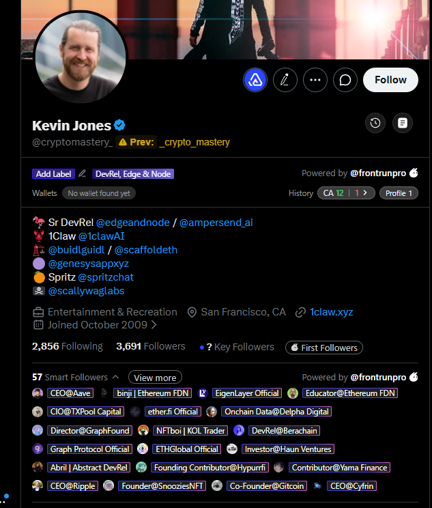432x508 pixels.
Task: Click the avatar beside NFTboi tag
Action: click(x=143, y=430)
